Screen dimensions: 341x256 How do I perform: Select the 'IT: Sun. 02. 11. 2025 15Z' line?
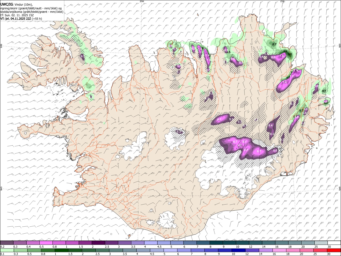[18, 15]
